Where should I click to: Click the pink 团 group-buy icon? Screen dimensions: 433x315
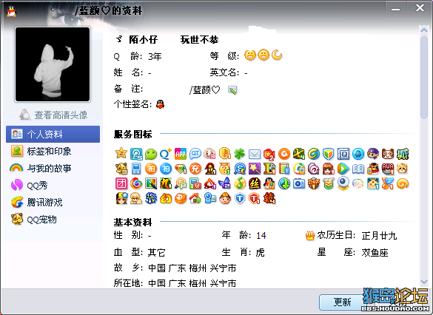[121, 183]
